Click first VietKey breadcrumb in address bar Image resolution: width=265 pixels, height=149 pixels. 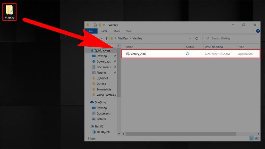click(123, 38)
